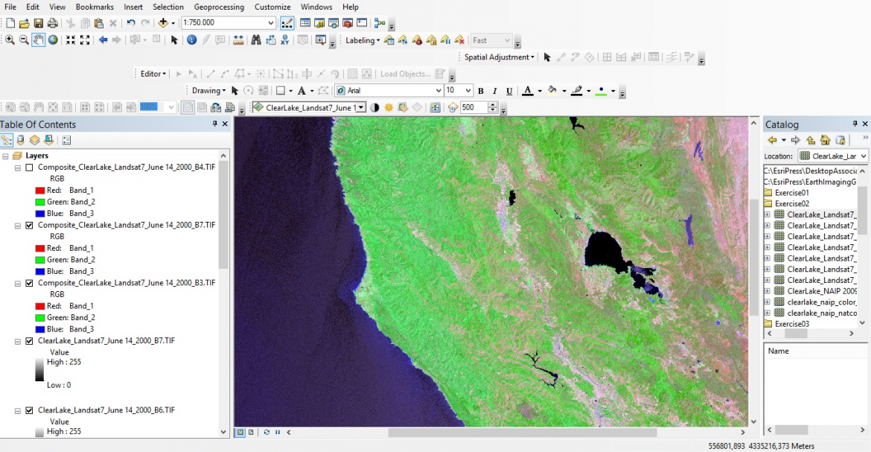
Task: Open the Bookmarks menu
Action: click(95, 7)
